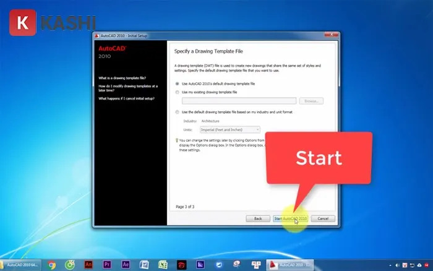Click the 'Page 3 of 3' text

coord(185,207)
